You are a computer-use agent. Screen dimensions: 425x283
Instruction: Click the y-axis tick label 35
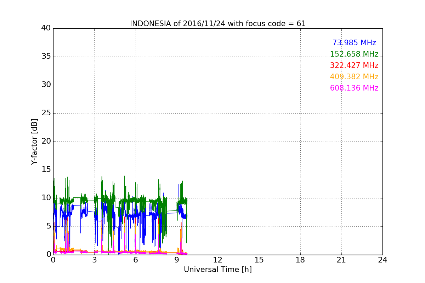pos(46,56)
